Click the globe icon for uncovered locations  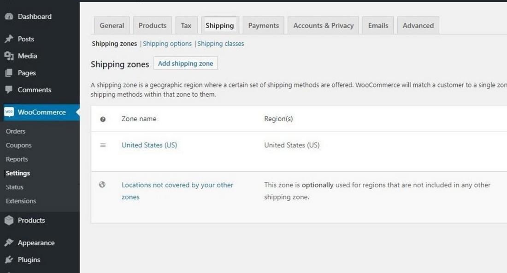click(102, 185)
